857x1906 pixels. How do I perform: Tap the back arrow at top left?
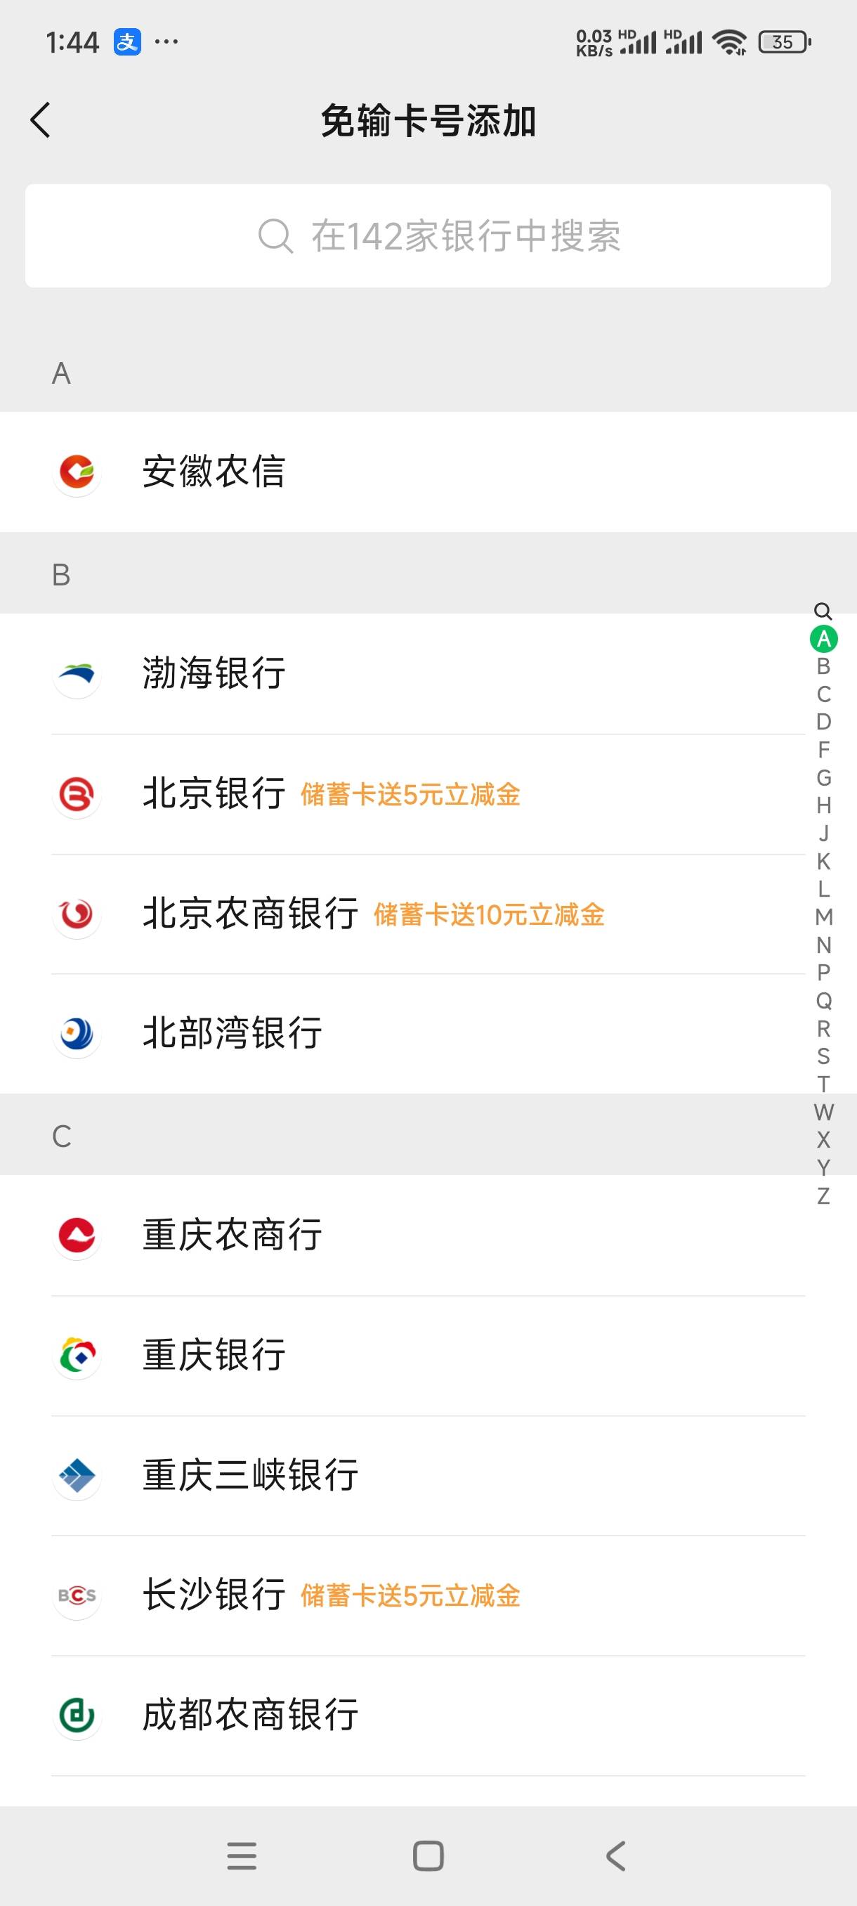click(41, 121)
